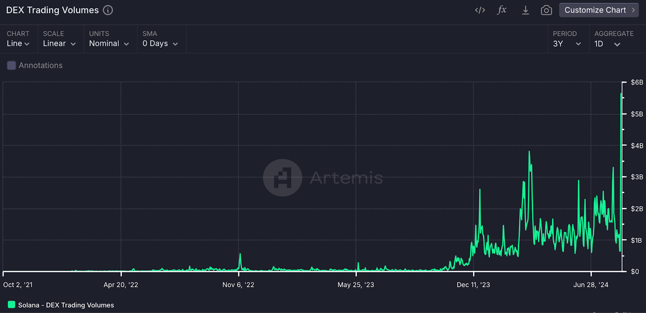Click the chevron arrow in Customize Chart
The height and width of the screenshot is (313, 646).
pos(633,10)
